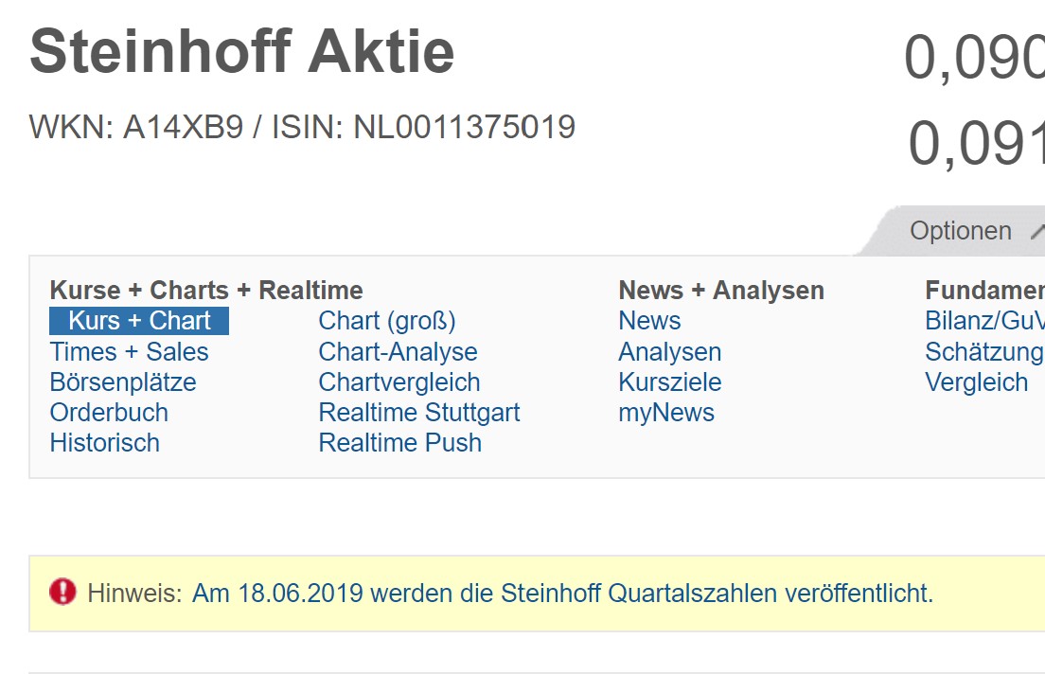Open Chart (groß) view

tap(387, 321)
